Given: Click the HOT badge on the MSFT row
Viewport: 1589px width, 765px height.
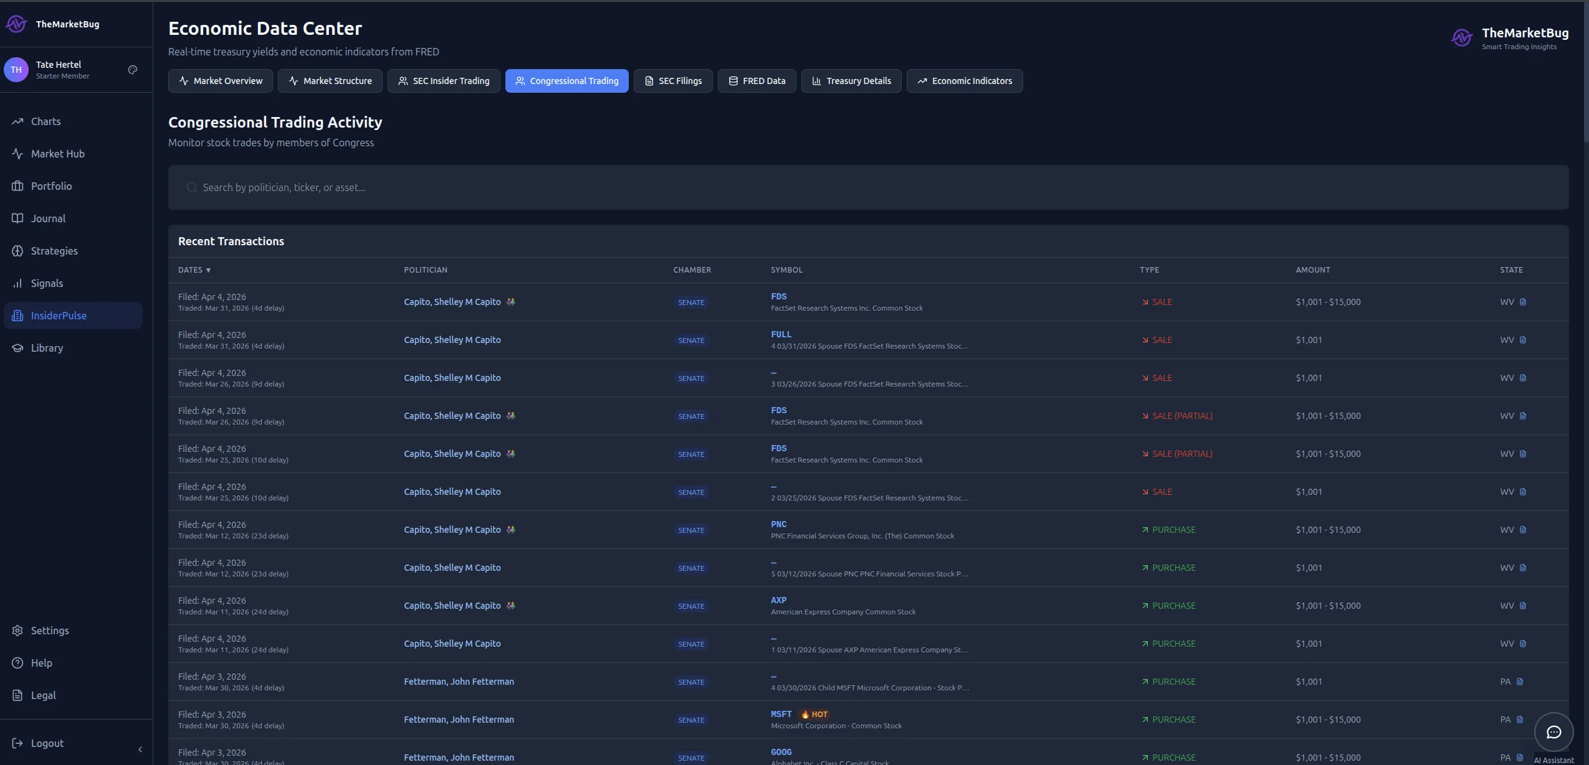Looking at the screenshot, I should click(814, 714).
